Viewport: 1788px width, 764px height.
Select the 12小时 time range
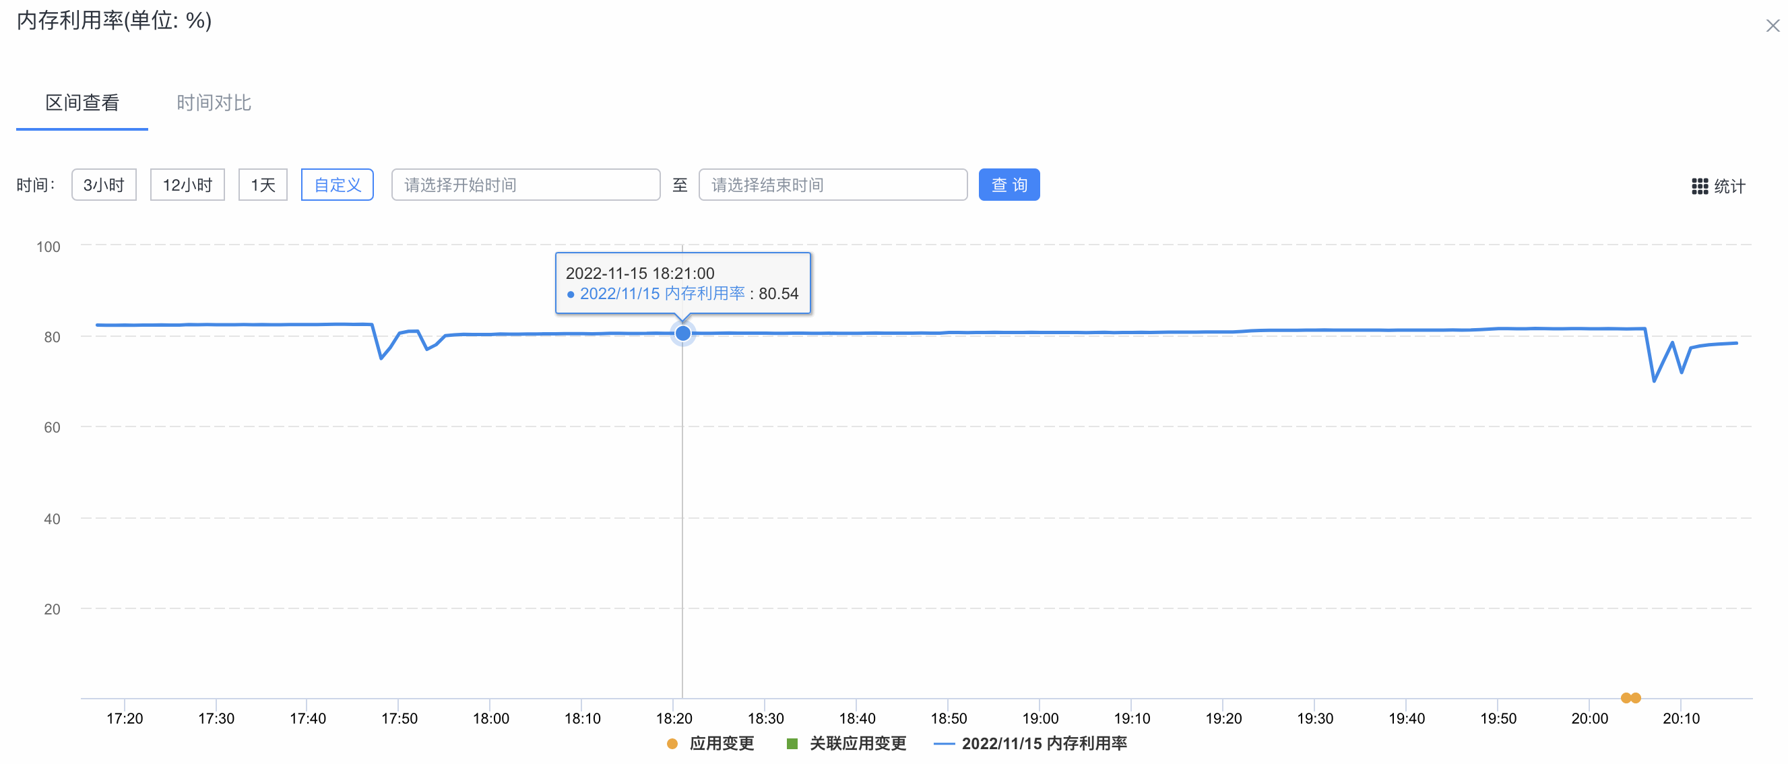[187, 185]
